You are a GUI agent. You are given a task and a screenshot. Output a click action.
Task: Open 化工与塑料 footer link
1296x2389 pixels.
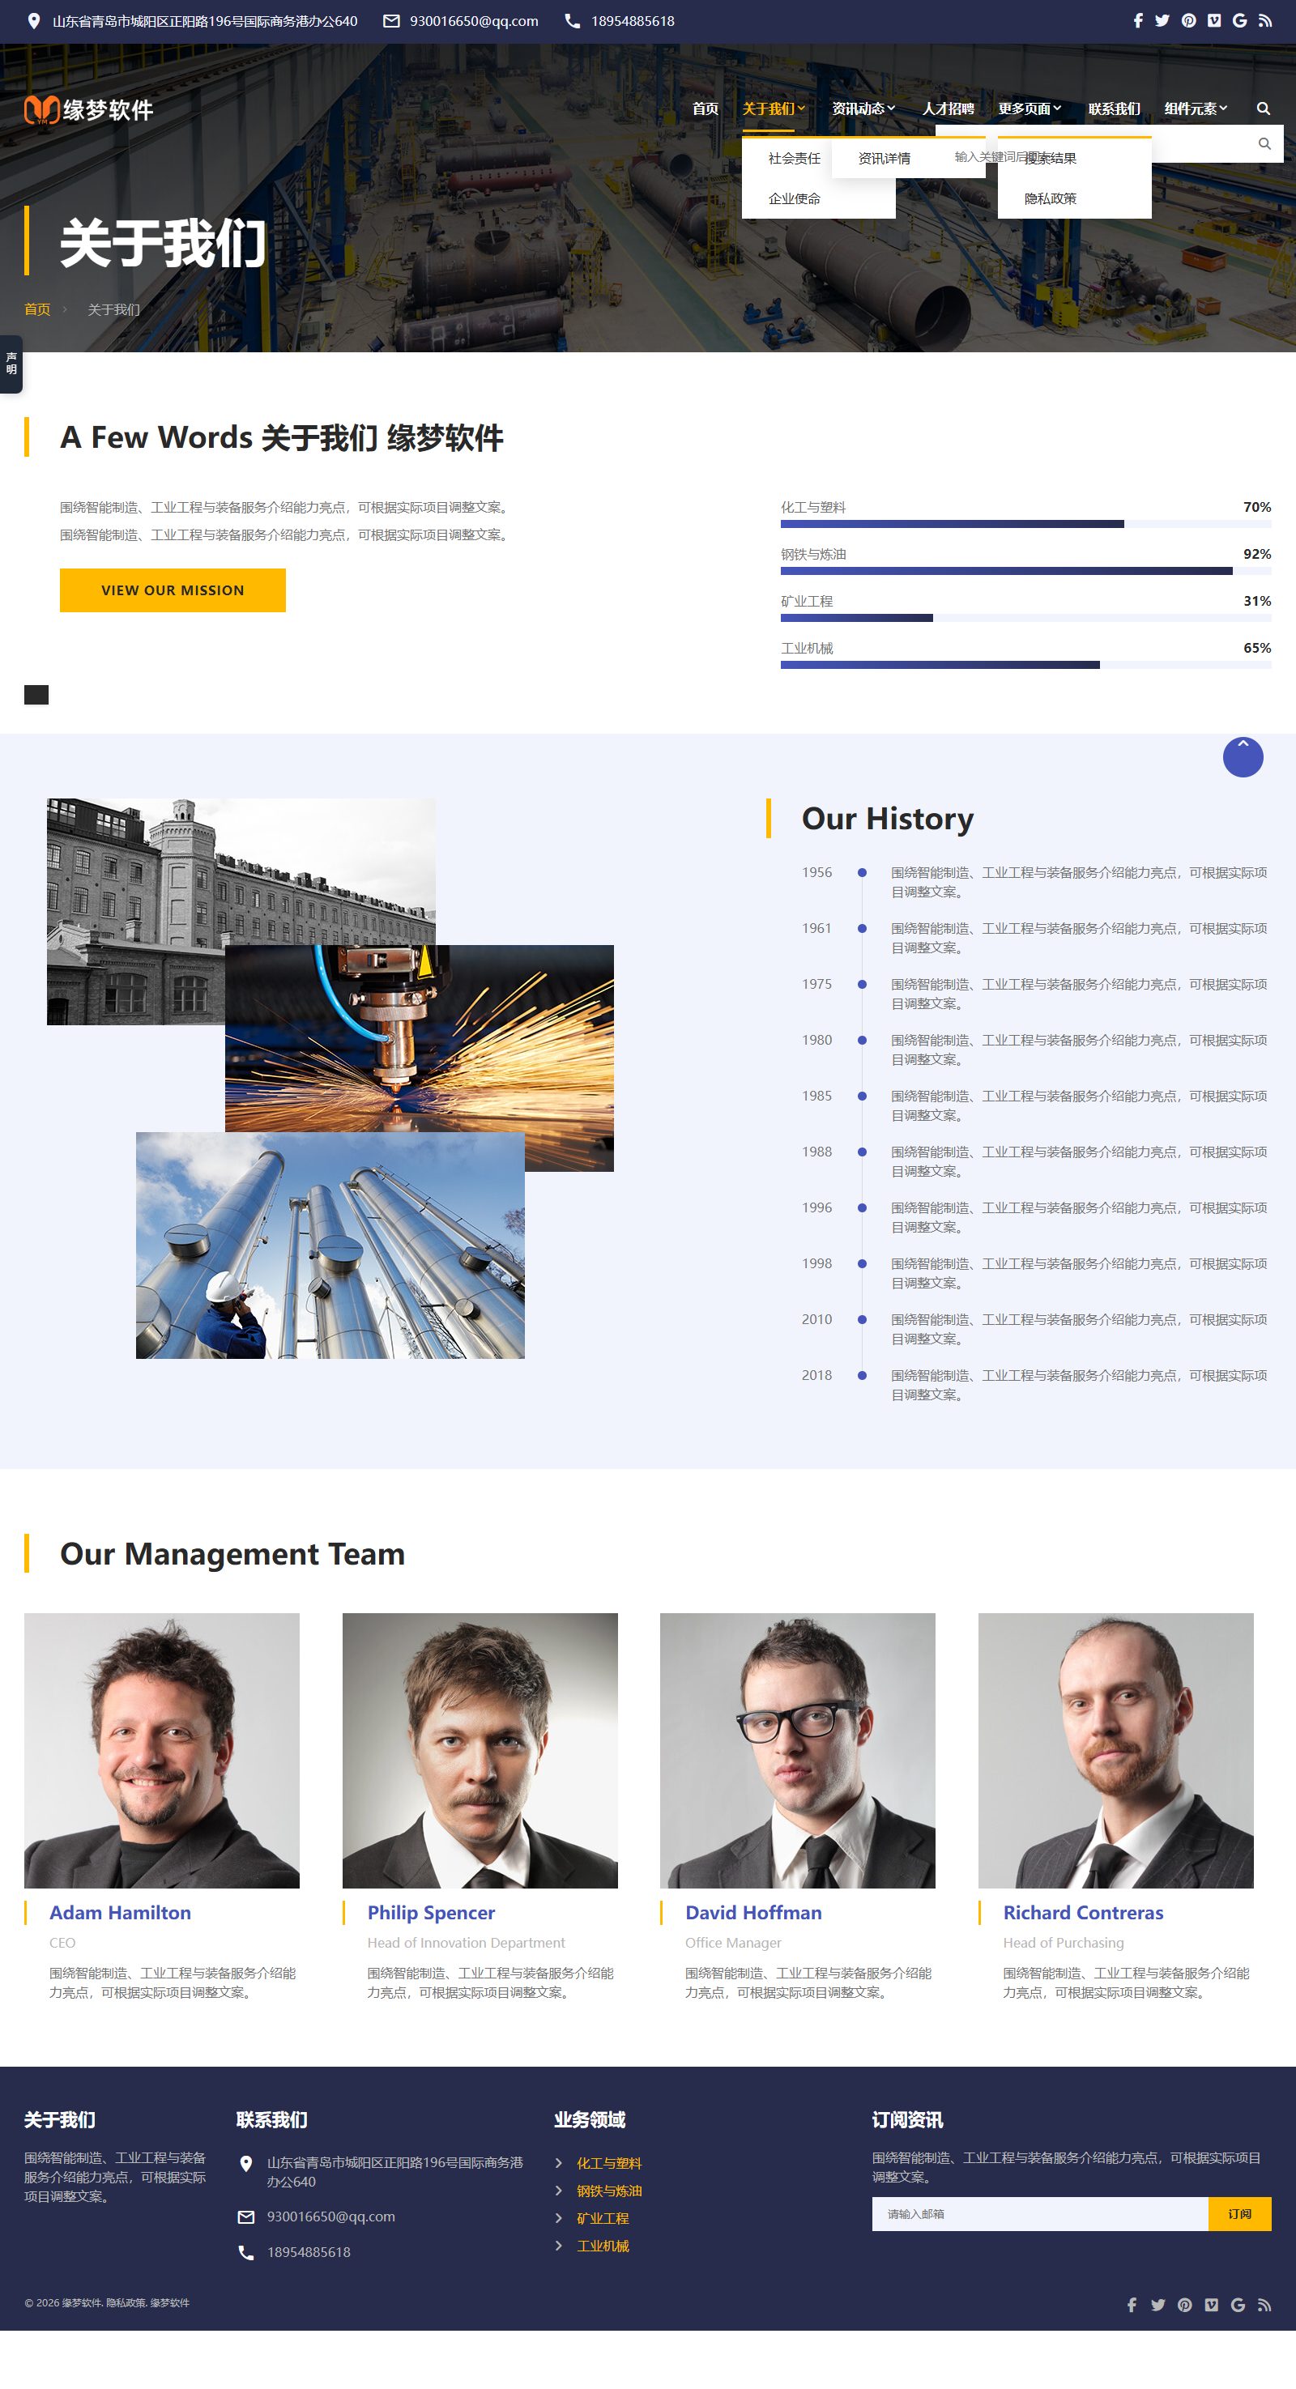tap(608, 2163)
